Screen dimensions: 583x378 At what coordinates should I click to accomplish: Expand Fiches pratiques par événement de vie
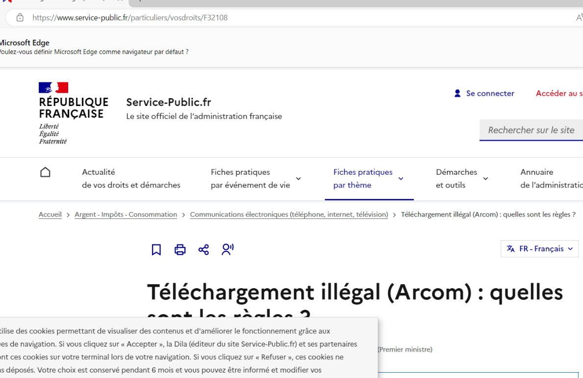pos(255,179)
